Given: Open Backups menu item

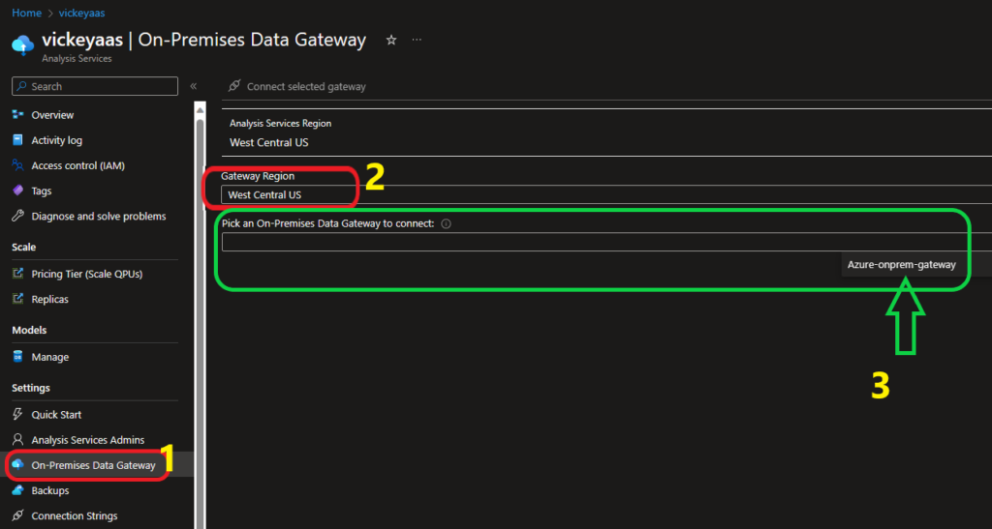Looking at the screenshot, I should point(50,490).
